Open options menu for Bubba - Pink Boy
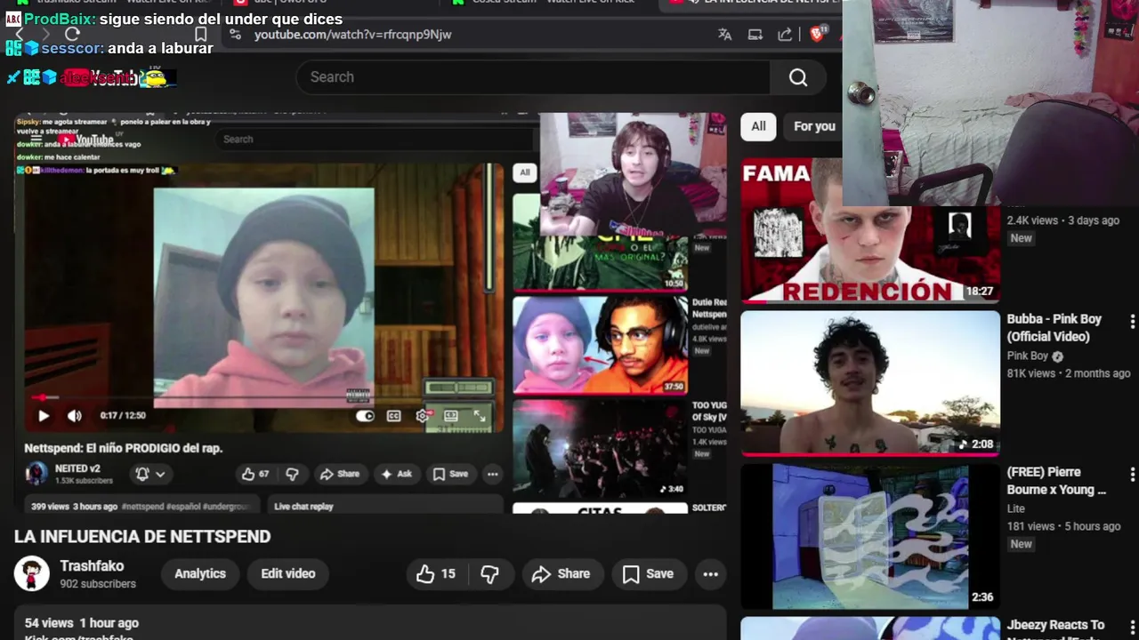Viewport: 1139px width, 640px height. [1132, 322]
